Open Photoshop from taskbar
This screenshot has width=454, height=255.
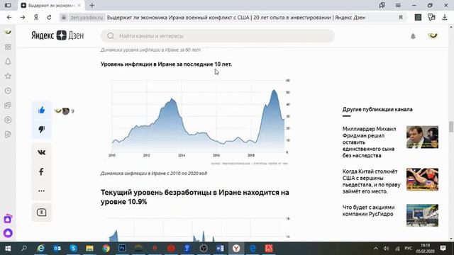[122, 249]
